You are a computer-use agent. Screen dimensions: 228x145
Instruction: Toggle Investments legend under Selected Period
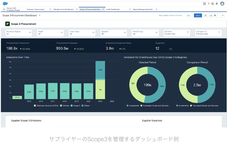click(x=133, y=106)
